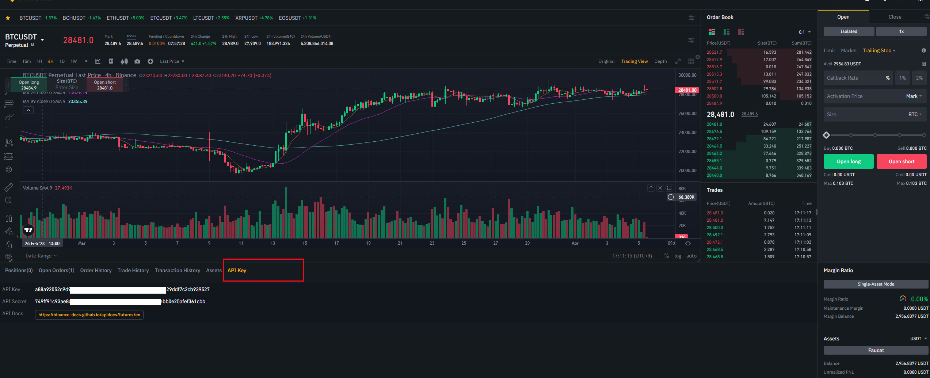Open the order book 0.1 precision dropdown

[x=805, y=32]
